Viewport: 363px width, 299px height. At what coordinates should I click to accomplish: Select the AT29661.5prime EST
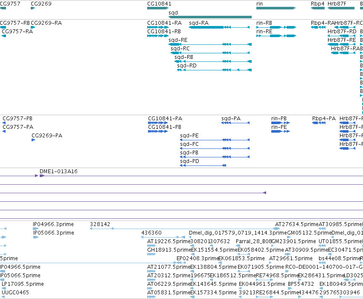click(270, 263)
